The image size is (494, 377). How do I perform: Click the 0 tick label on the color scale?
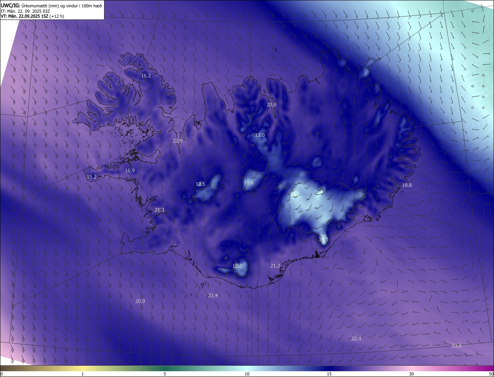2,374
